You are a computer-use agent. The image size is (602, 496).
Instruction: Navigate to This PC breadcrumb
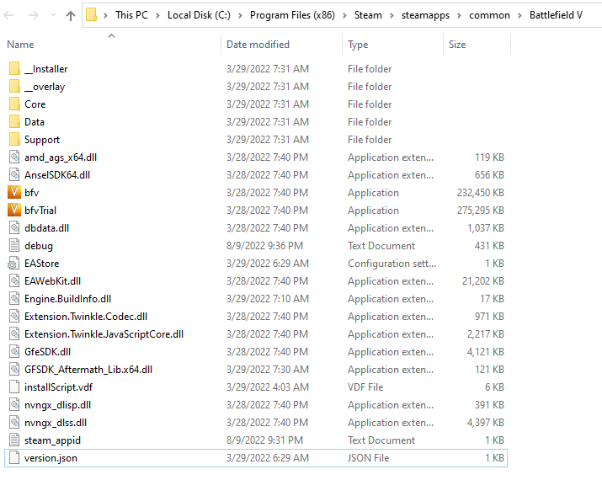click(x=131, y=15)
